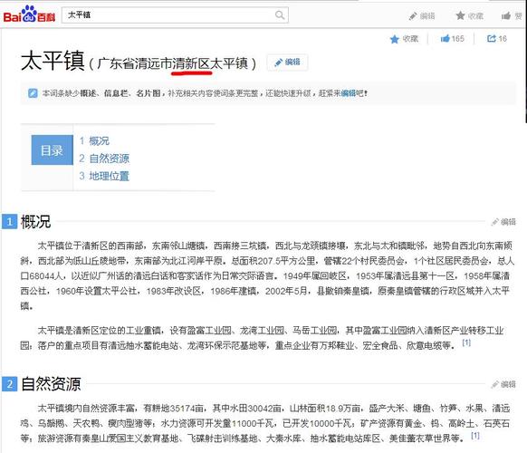Click section number badge 1
This screenshot has width=527, height=453.
point(9,222)
